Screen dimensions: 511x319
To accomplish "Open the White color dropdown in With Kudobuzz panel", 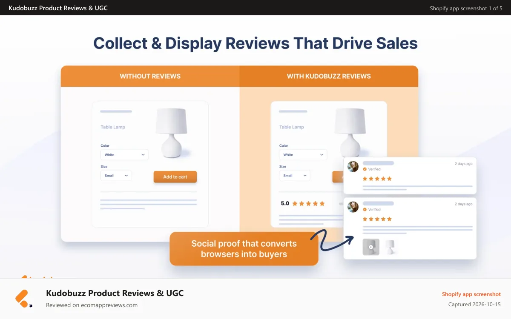I will (x=303, y=155).
